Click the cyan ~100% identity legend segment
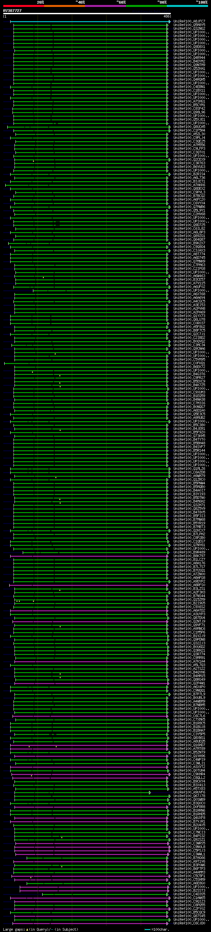The width and height of the screenshot is (211, 932). [x=187, y=6]
